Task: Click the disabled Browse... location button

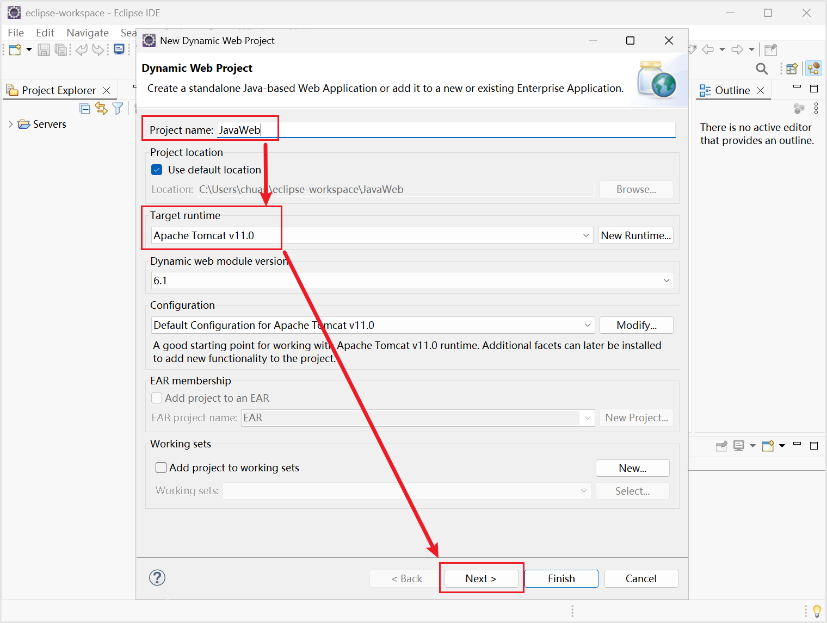Action: pyautogui.click(x=636, y=189)
